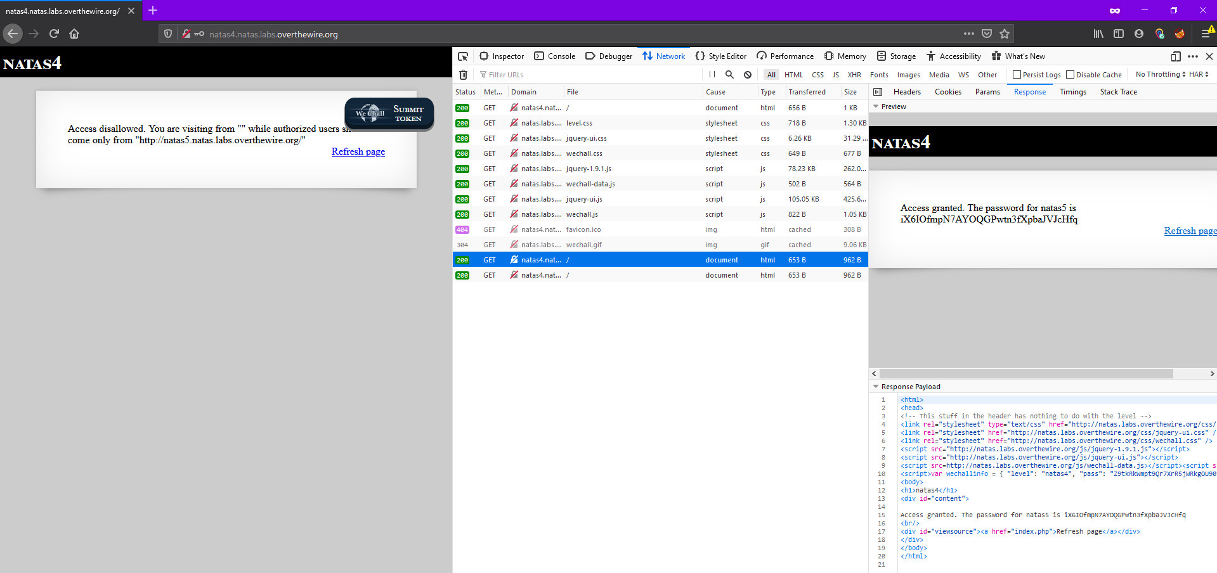
Task: Bookmark this page with the star icon
Action: coord(1005,34)
